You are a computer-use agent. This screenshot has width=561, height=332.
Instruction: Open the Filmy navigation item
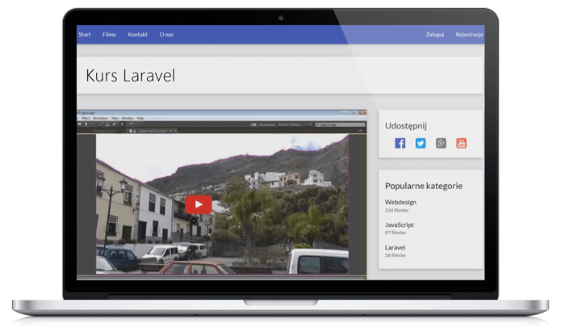point(109,35)
